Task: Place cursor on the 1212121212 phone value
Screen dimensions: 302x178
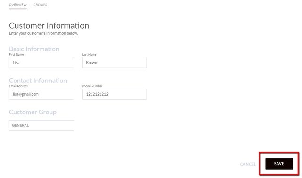Action: click(x=97, y=94)
